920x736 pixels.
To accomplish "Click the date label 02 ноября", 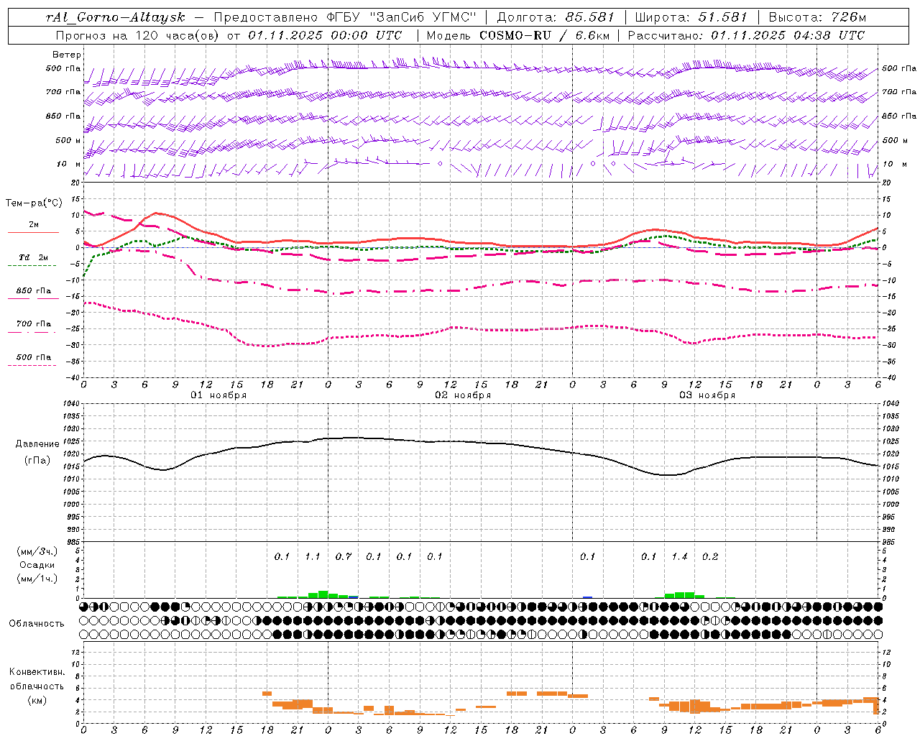I will pos(463,395).
